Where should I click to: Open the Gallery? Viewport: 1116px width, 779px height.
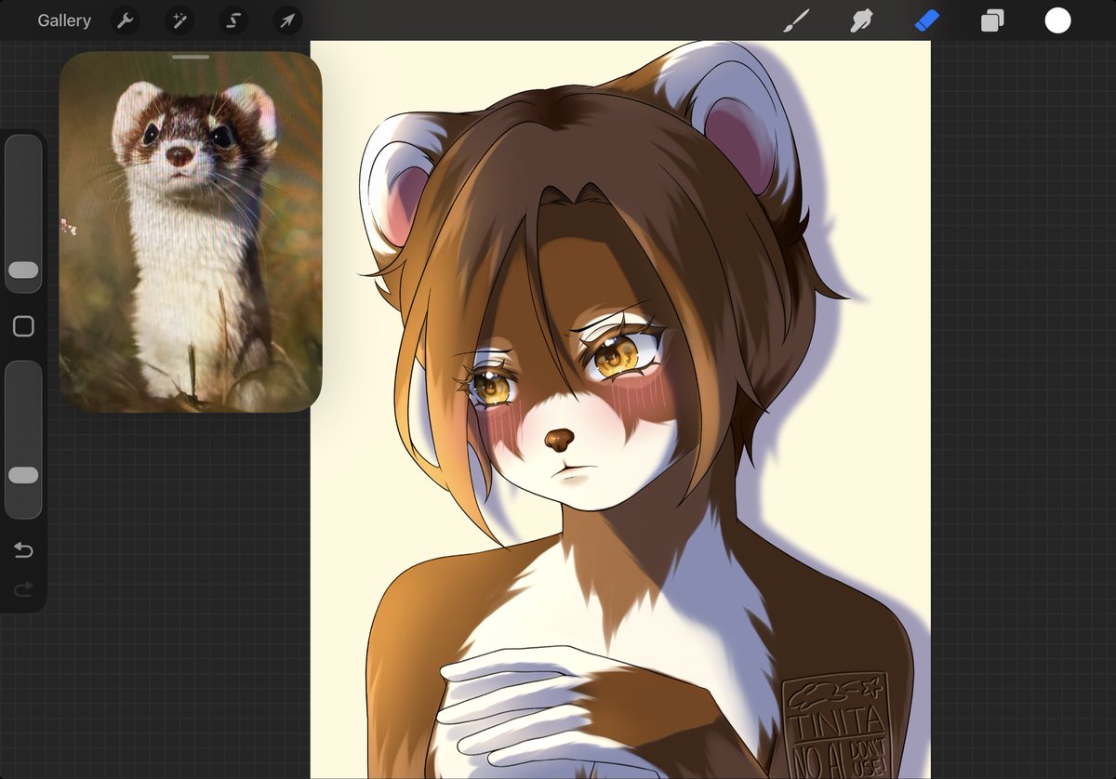tap(64, 20)
